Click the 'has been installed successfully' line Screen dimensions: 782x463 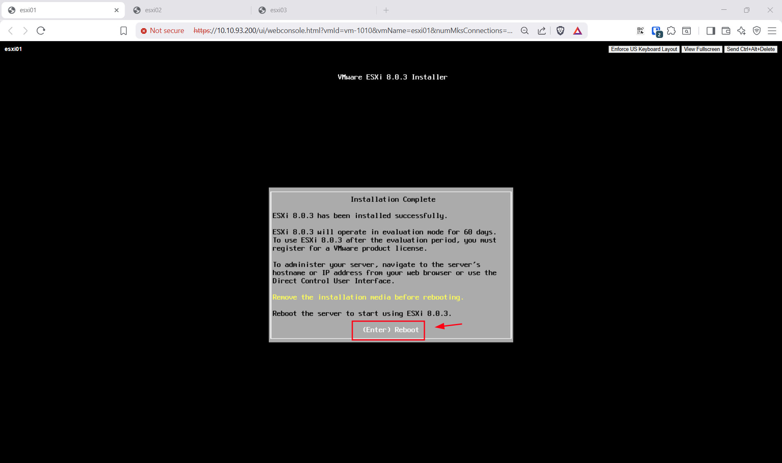(360, 216)
